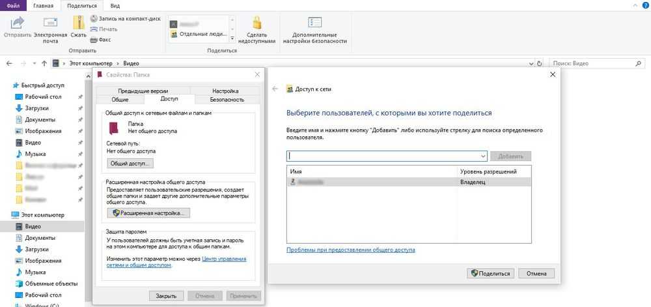Expand the user name dropdown arrow
The image size is (651, 307).
tap(482, 156)
